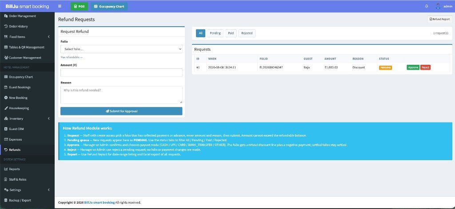
Task: Click the New Booking plus icon
Action: (x=6, y=98)
